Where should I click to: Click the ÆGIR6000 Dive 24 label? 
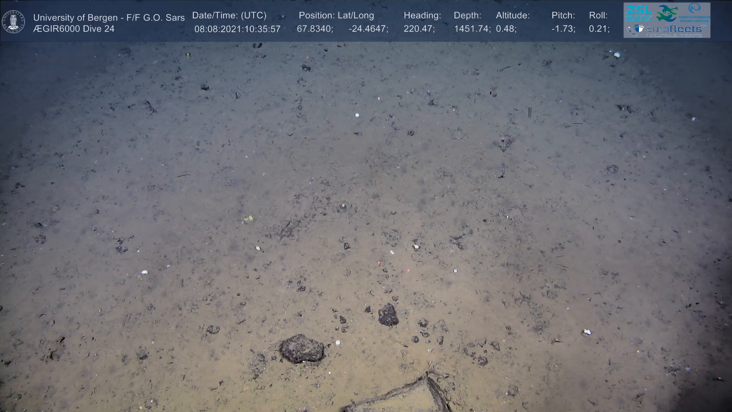click(x=74, y=29)
